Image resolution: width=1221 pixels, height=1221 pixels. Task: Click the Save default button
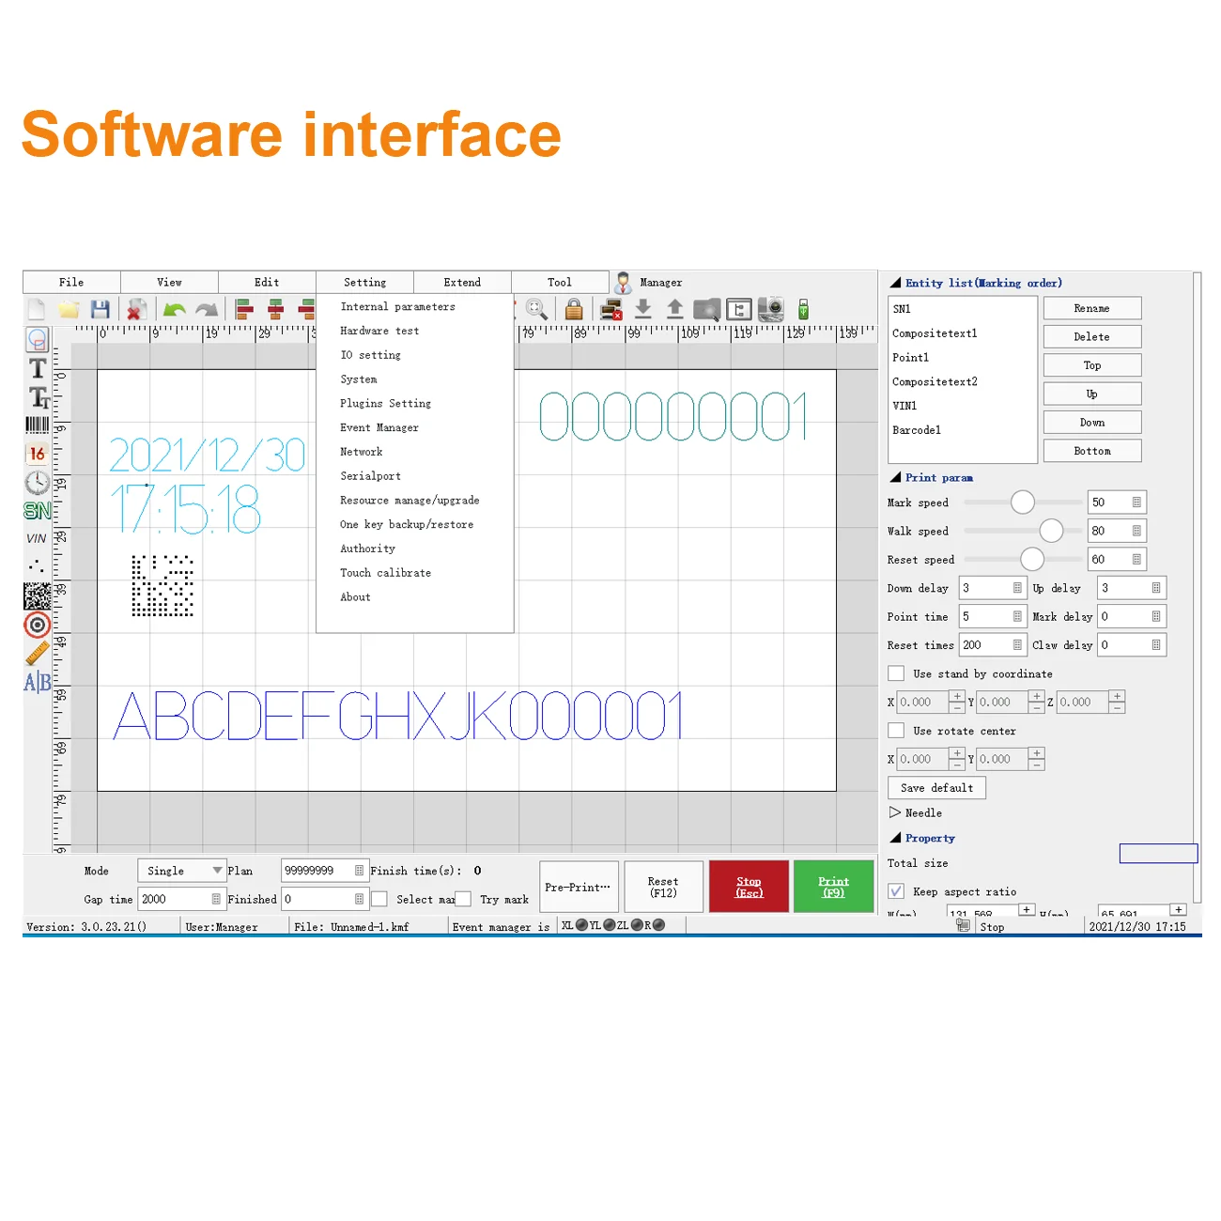[x=936, y=788]
